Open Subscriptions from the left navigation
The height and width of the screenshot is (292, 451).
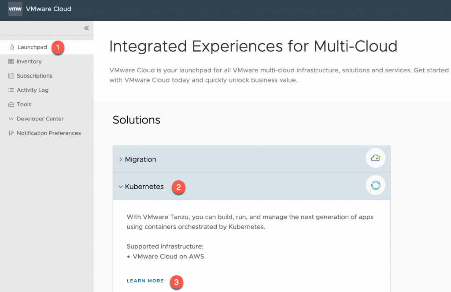(x=11, y=75)
